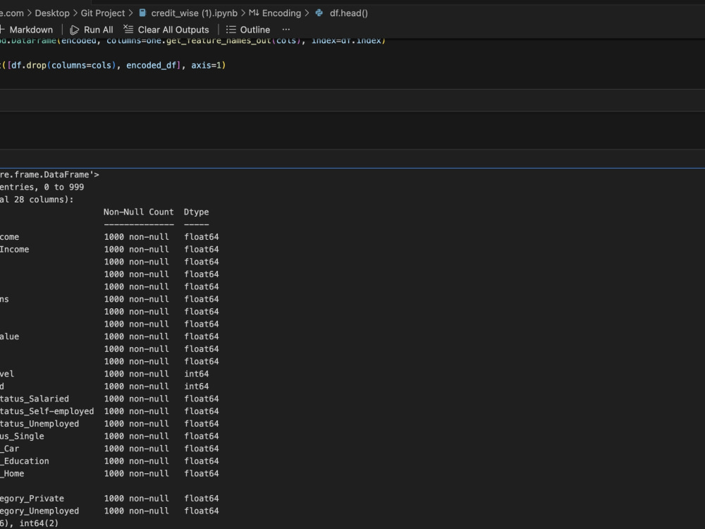The height and width of the screenshot is (529, 705).
Task: Open the df.head() breadcrumb item
Action: click(348, 13)
